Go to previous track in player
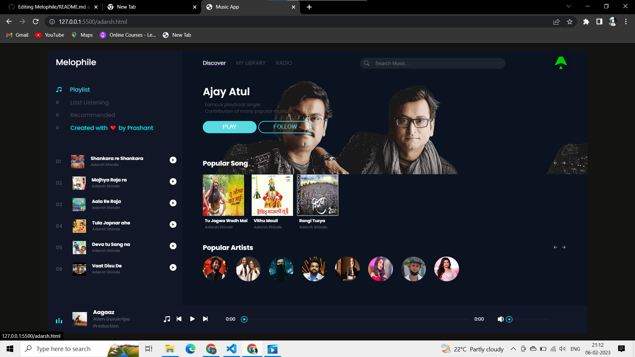 (179, 319)
